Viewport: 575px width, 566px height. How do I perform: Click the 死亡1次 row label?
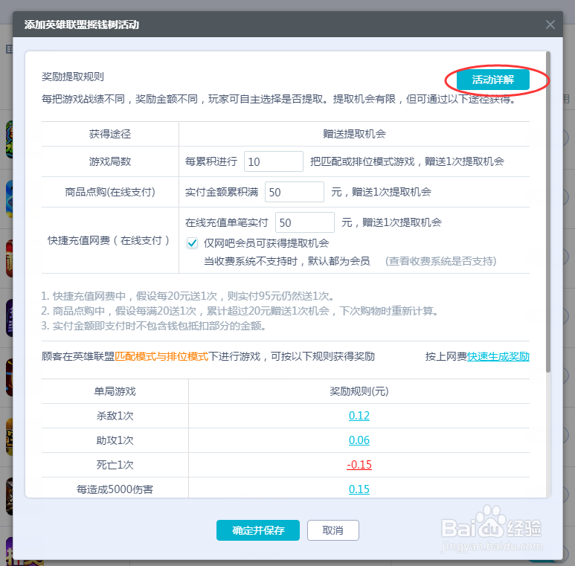pos(115,465)
